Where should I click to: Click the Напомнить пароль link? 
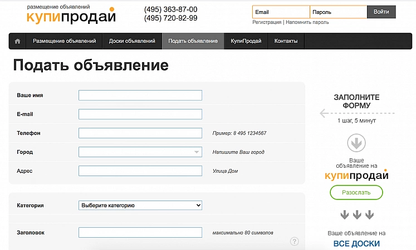pyautogui.click(x=307, y=23)
